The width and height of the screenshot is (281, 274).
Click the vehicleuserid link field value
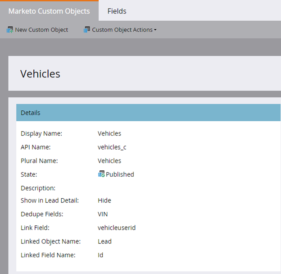click(116, 228)
